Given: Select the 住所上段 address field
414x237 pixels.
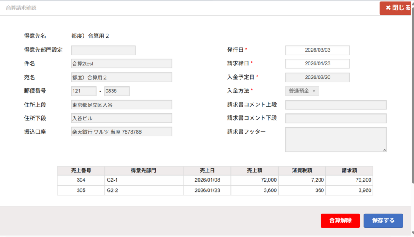Looking at the screenshot, I should pos(121,105).
